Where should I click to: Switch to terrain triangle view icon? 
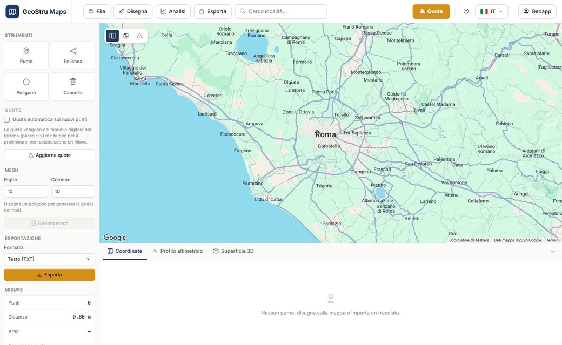[139, 36]
